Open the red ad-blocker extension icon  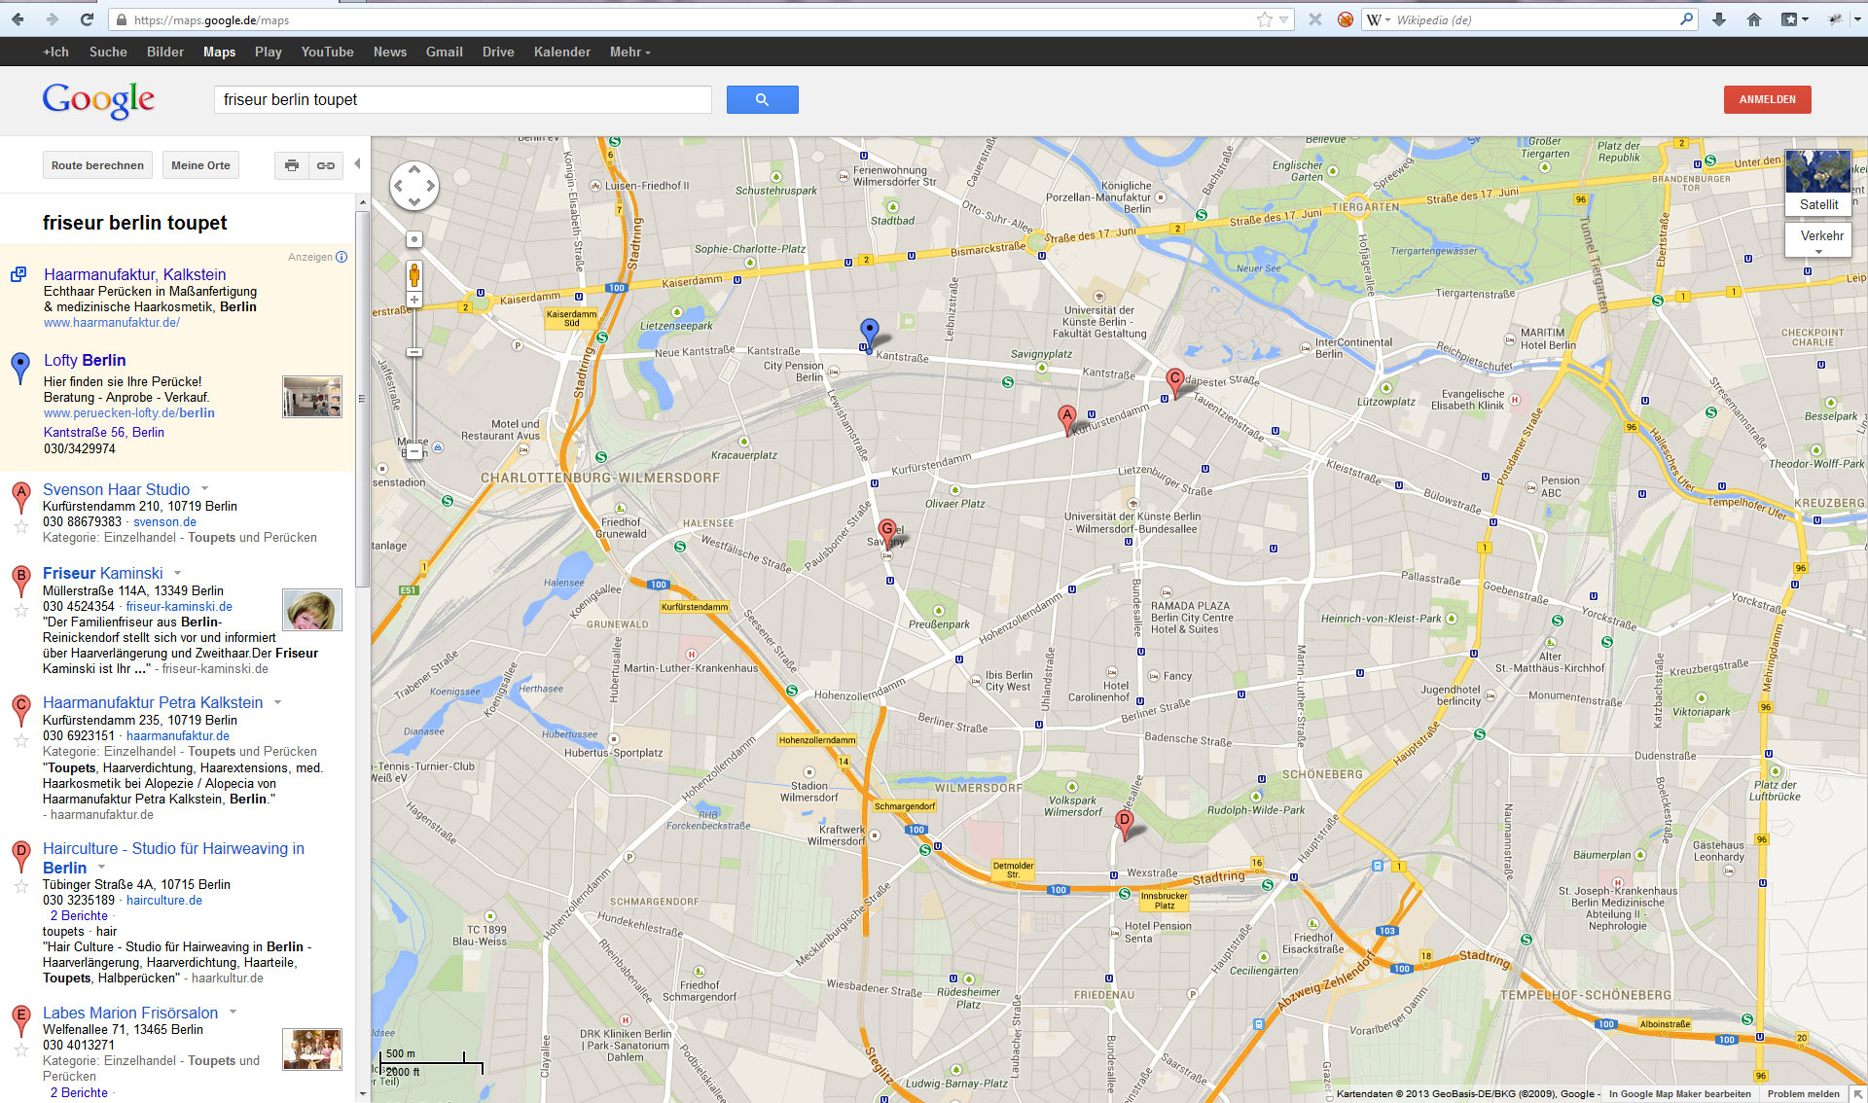pos(1346,19)
